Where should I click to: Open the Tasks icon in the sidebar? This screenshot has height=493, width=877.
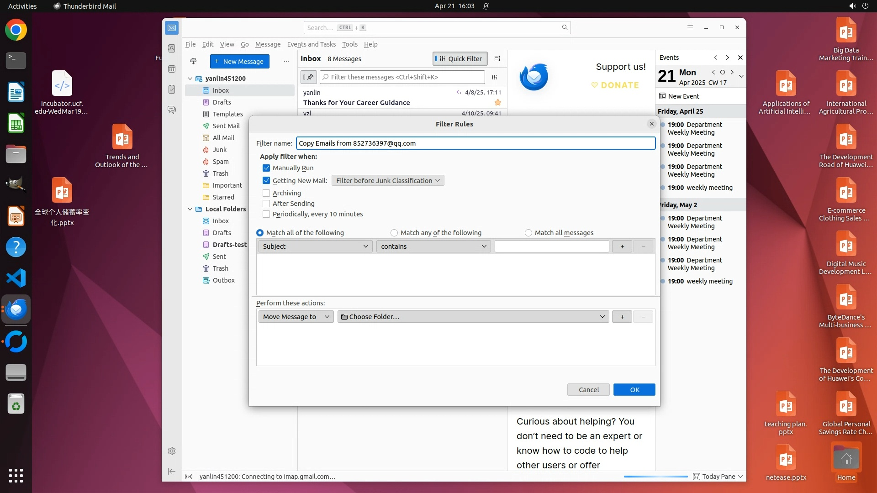pos(172,89)
